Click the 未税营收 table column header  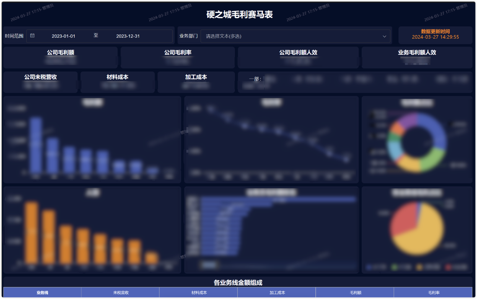[121, 293]
